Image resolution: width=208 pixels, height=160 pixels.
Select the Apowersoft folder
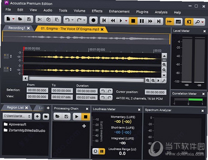[15, 124]
